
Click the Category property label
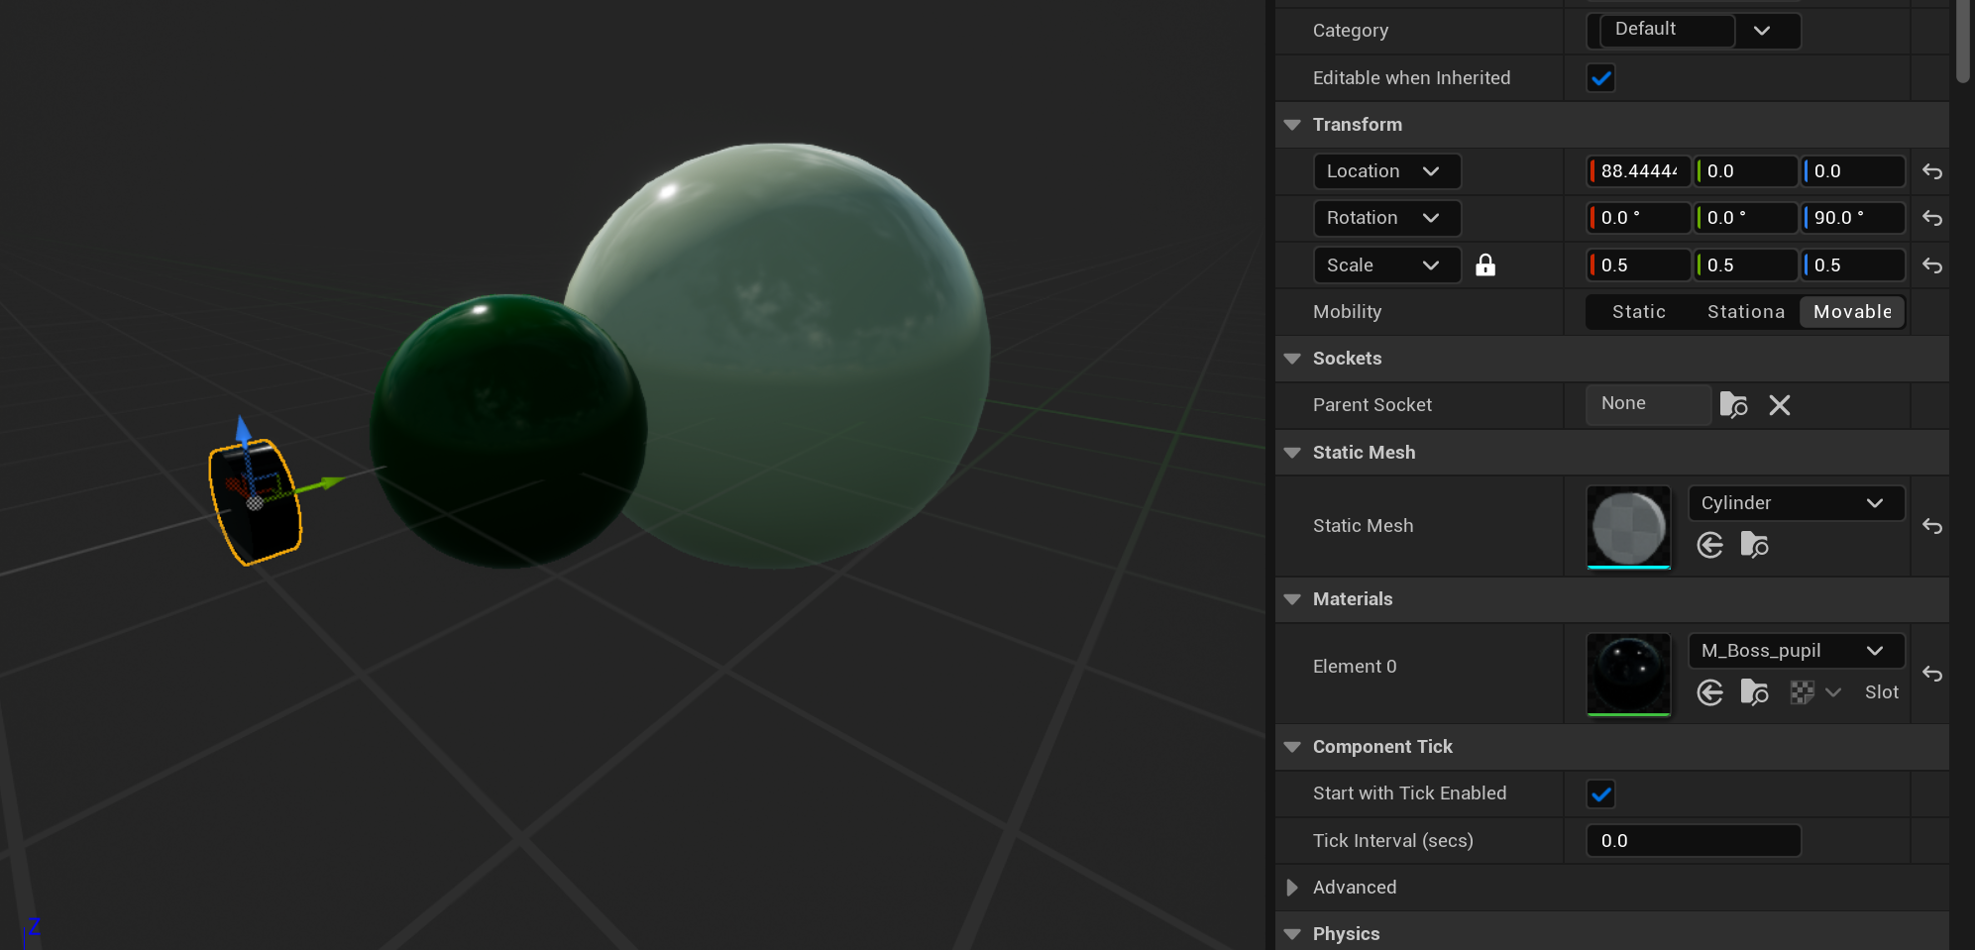pos(1350,31)
